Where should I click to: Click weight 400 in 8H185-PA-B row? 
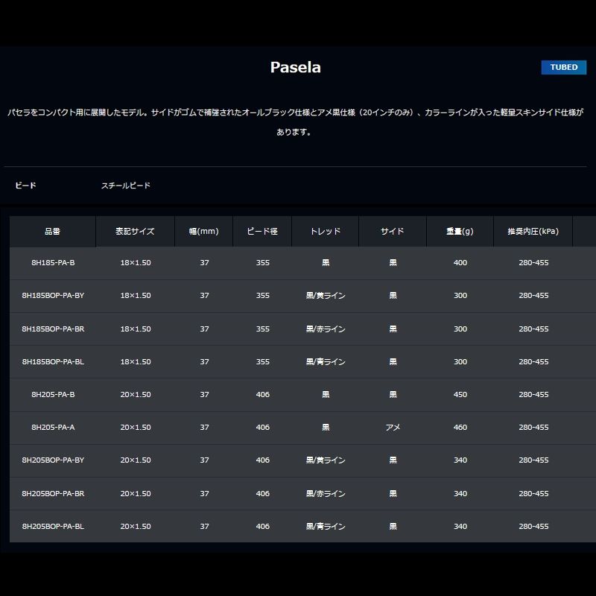coord(460,263)
